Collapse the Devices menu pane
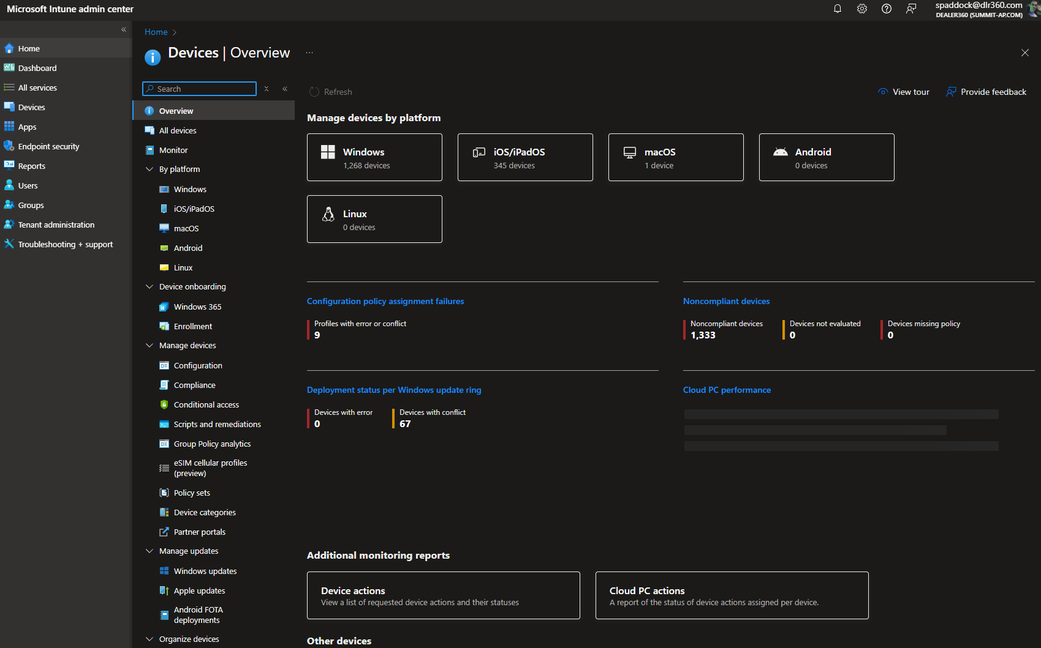Image resolution: width=1041 pixels, height=648 pixels. click(x=285, y=89)
